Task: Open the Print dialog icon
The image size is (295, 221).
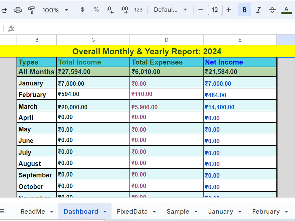Action: tap(18, 10)
